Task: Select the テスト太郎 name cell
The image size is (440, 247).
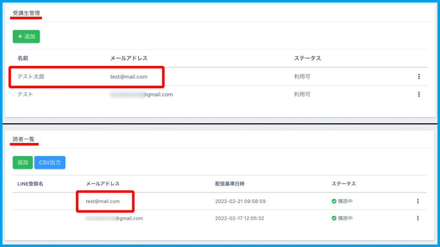Action: (31, 77)
